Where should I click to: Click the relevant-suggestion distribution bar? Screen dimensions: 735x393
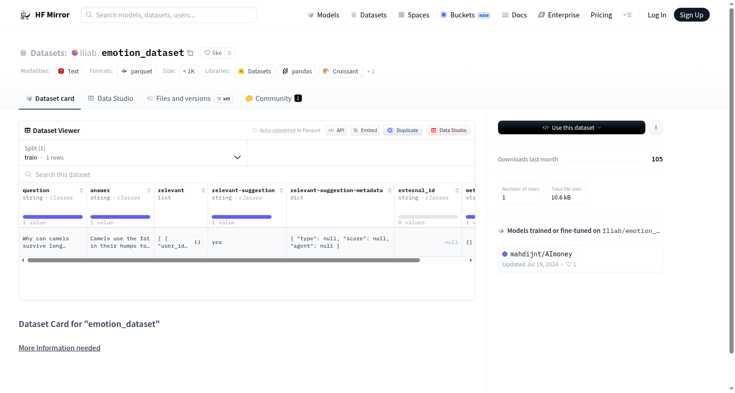pos(242,217)
